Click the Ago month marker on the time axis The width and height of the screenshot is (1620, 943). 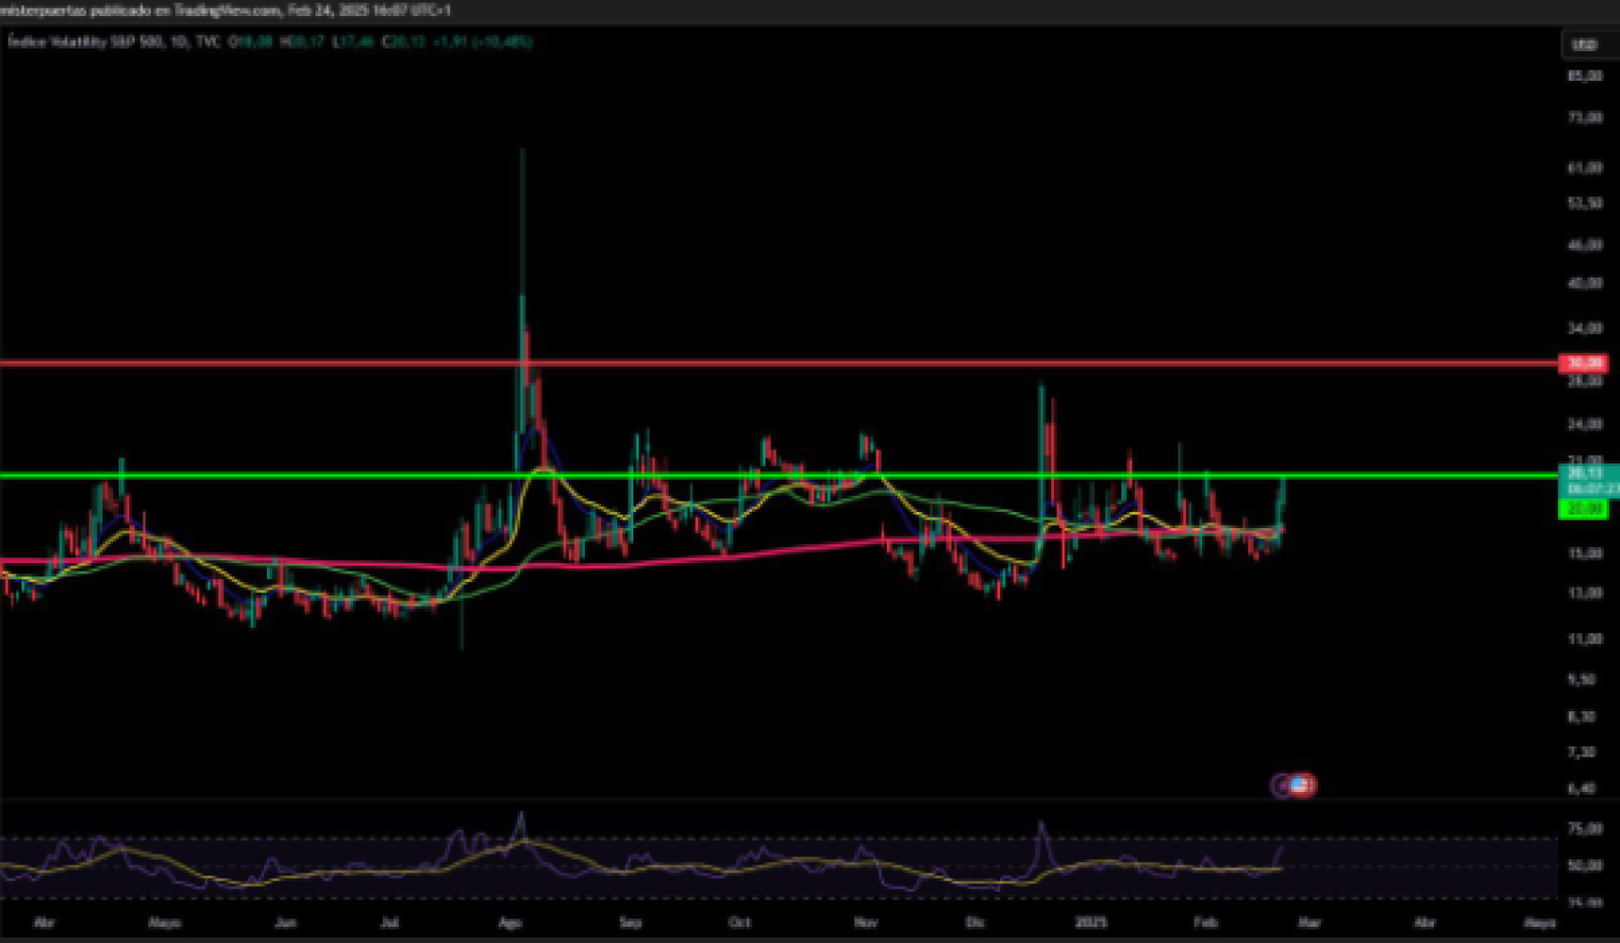[511, 921]
